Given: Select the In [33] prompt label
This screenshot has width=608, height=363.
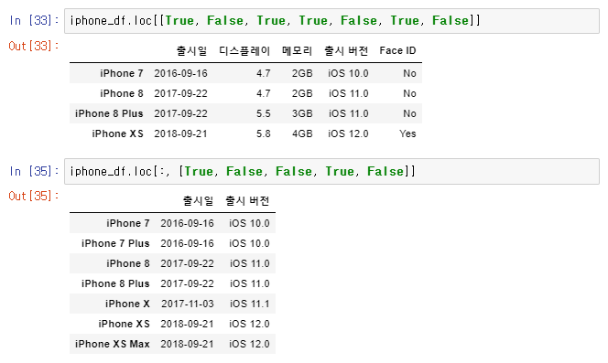Looking at the screenshot, I should tap(34, 20).
